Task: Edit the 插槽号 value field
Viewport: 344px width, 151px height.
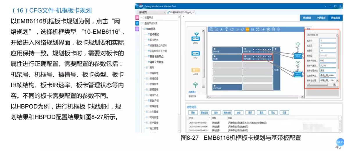Action: 328,51
